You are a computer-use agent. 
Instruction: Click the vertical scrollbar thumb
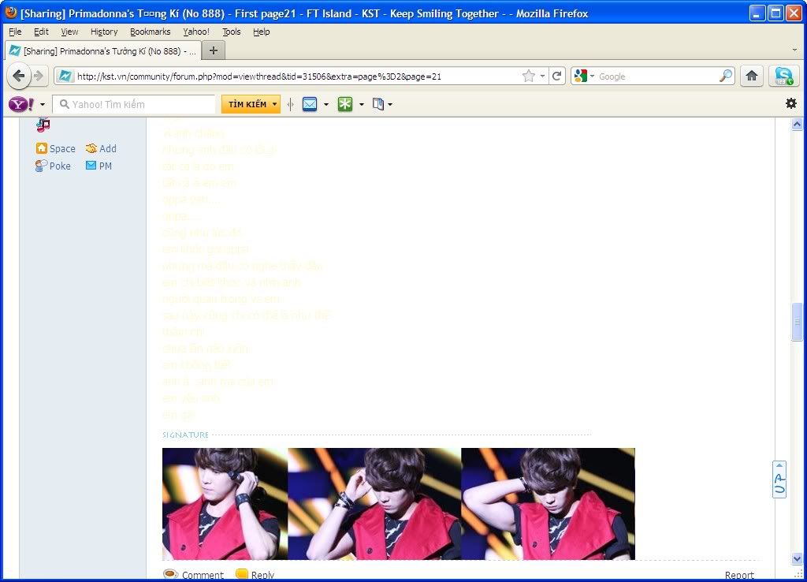point(797,322)
